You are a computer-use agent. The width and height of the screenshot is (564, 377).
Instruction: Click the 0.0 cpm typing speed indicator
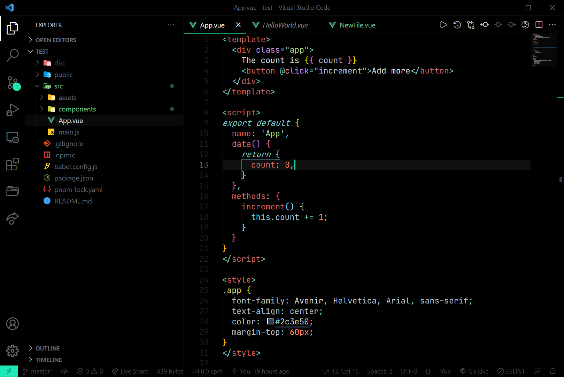coord(208,371)
